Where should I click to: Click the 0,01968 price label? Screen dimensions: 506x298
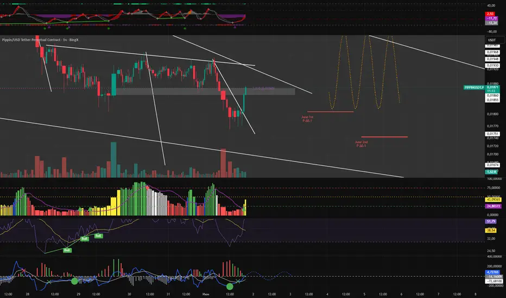pos(492,52)
